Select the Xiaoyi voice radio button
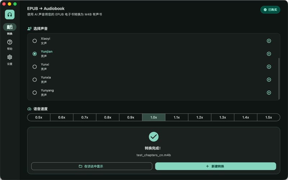 [x=35, y=41]
